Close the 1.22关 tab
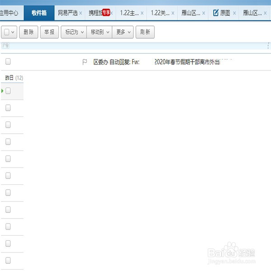 coord(173,13)
